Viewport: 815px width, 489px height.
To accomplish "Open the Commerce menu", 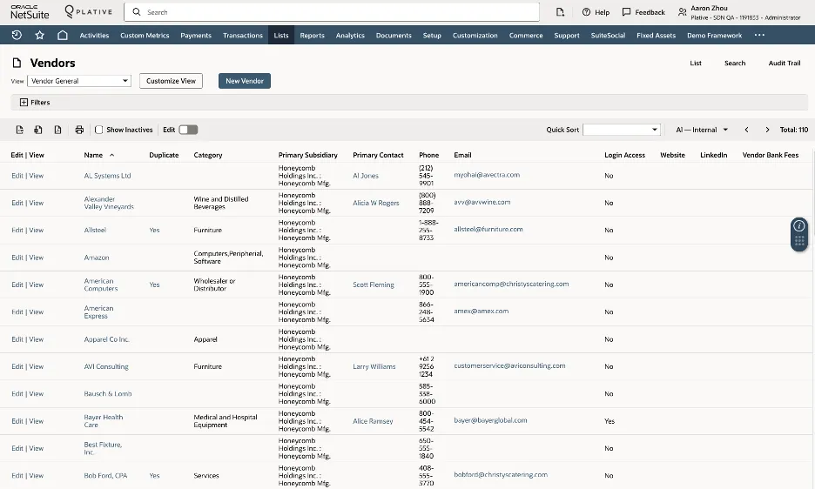I will coord(526,36).
